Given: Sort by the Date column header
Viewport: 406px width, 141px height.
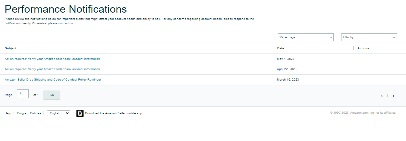Looking at the screenshot, I should 281,48.
